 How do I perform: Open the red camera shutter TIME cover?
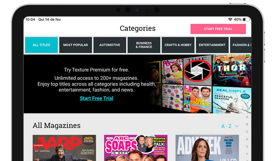click(197, 70)
